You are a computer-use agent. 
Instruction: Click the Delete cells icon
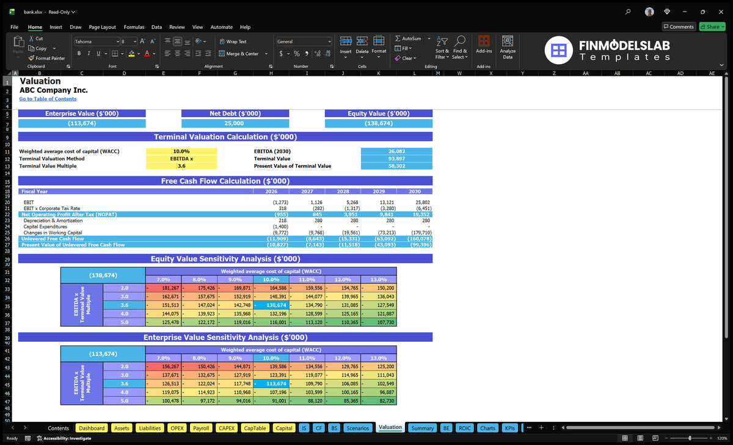click(x=362, y=41)
